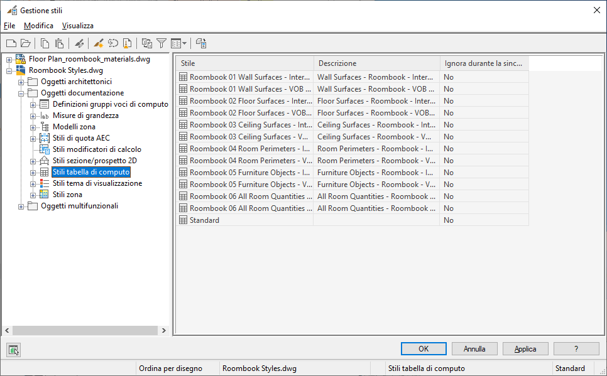This screenshot has height=376, width=607.
Task: Click the Stili modificatori di calcolo icon
Action: [x=45, y=149]
